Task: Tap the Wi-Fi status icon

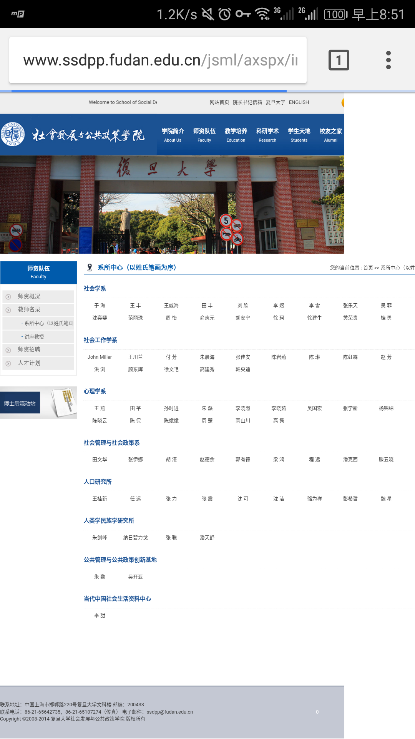Action: 263,14
